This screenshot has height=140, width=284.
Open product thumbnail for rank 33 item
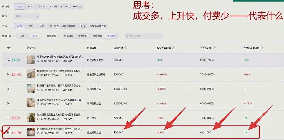(x=31, y=59)
